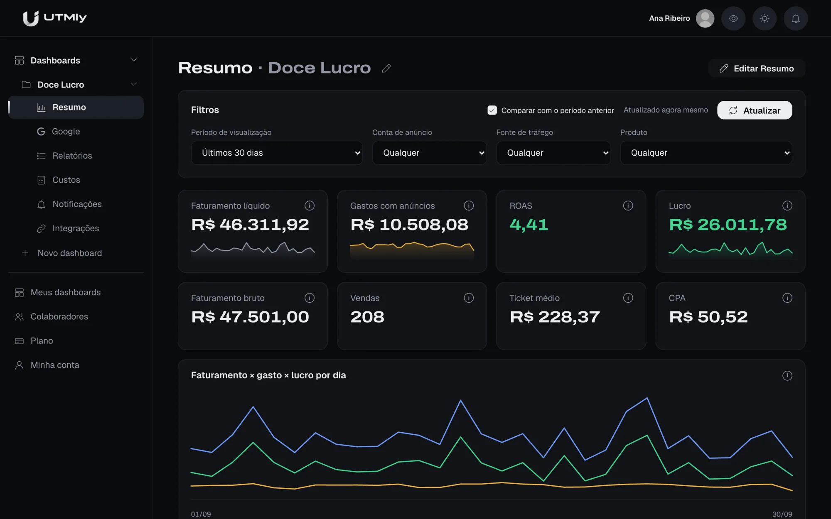Click the Lucro green sparkline
The height and width of the screenshot is (519, 831).
pyautogui.click(x=730, y=250)
